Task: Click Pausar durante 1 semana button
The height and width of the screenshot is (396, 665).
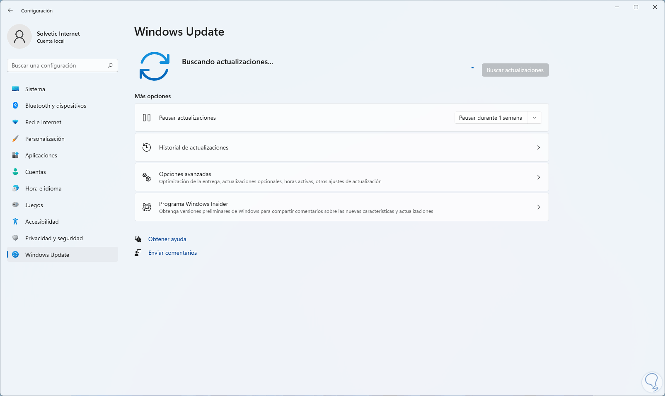Action: tap(491, 118)
